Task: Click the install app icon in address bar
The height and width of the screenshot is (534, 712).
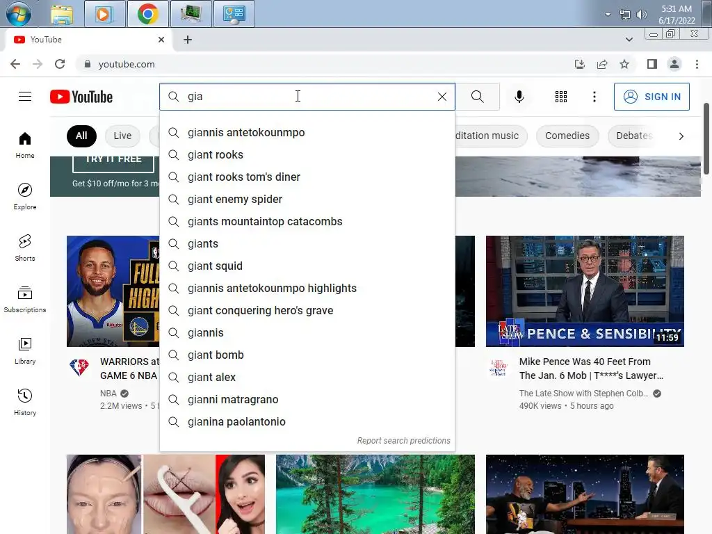Action: (580, 64)
